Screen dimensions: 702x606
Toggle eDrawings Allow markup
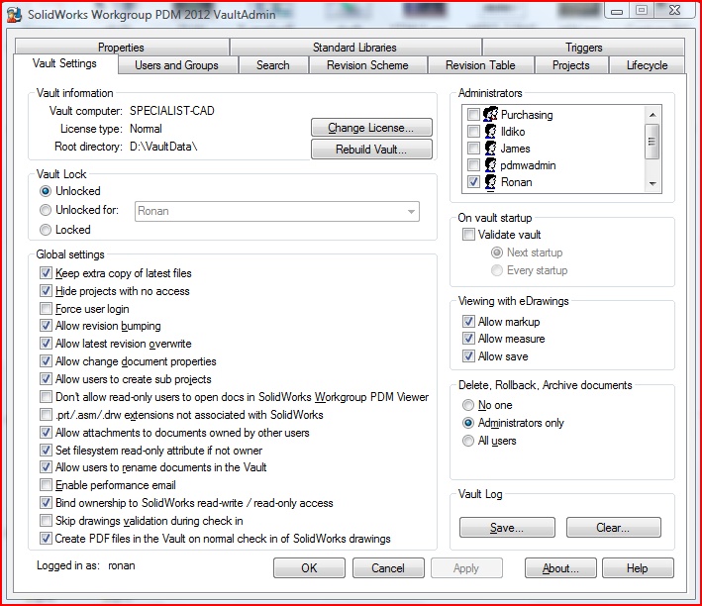tap(468, 322)
